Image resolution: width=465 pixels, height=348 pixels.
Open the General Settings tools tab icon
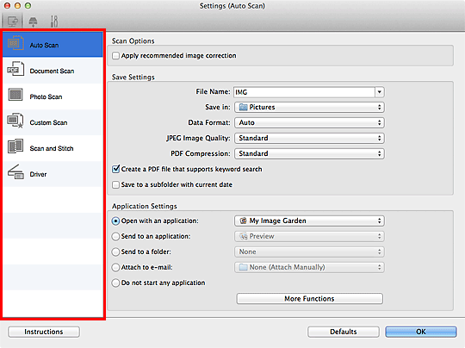click(x=54, y=22)
